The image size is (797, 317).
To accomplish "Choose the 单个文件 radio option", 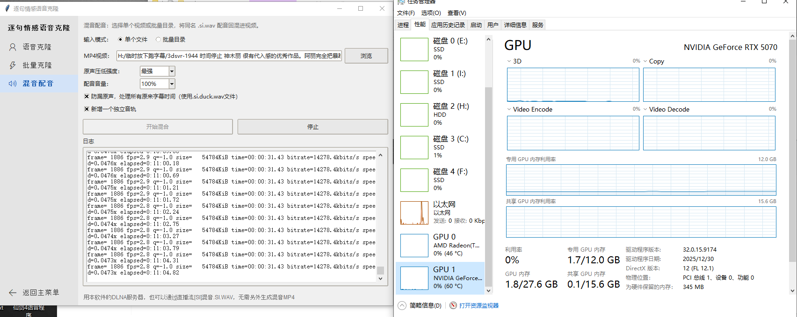I will click(133, 40).
